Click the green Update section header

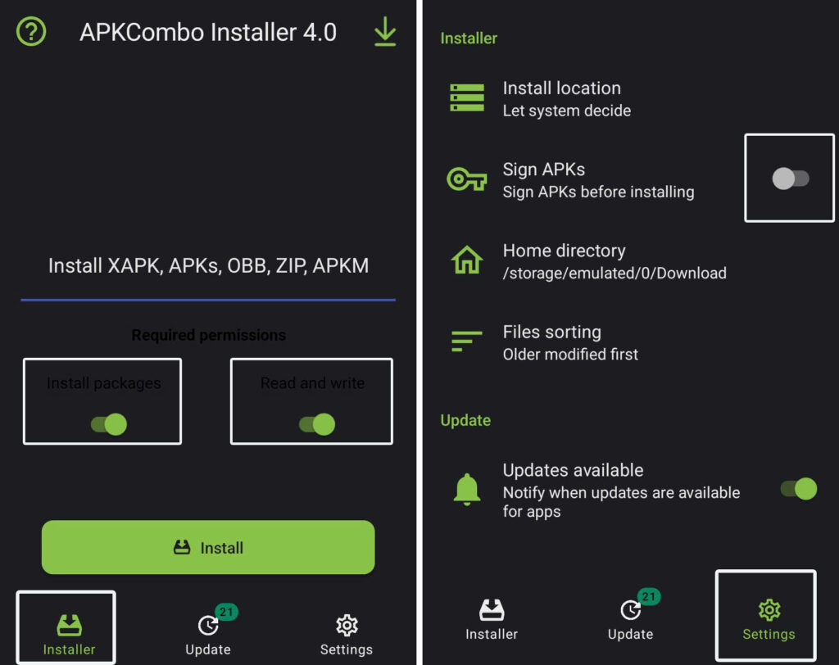coord(465,420)
